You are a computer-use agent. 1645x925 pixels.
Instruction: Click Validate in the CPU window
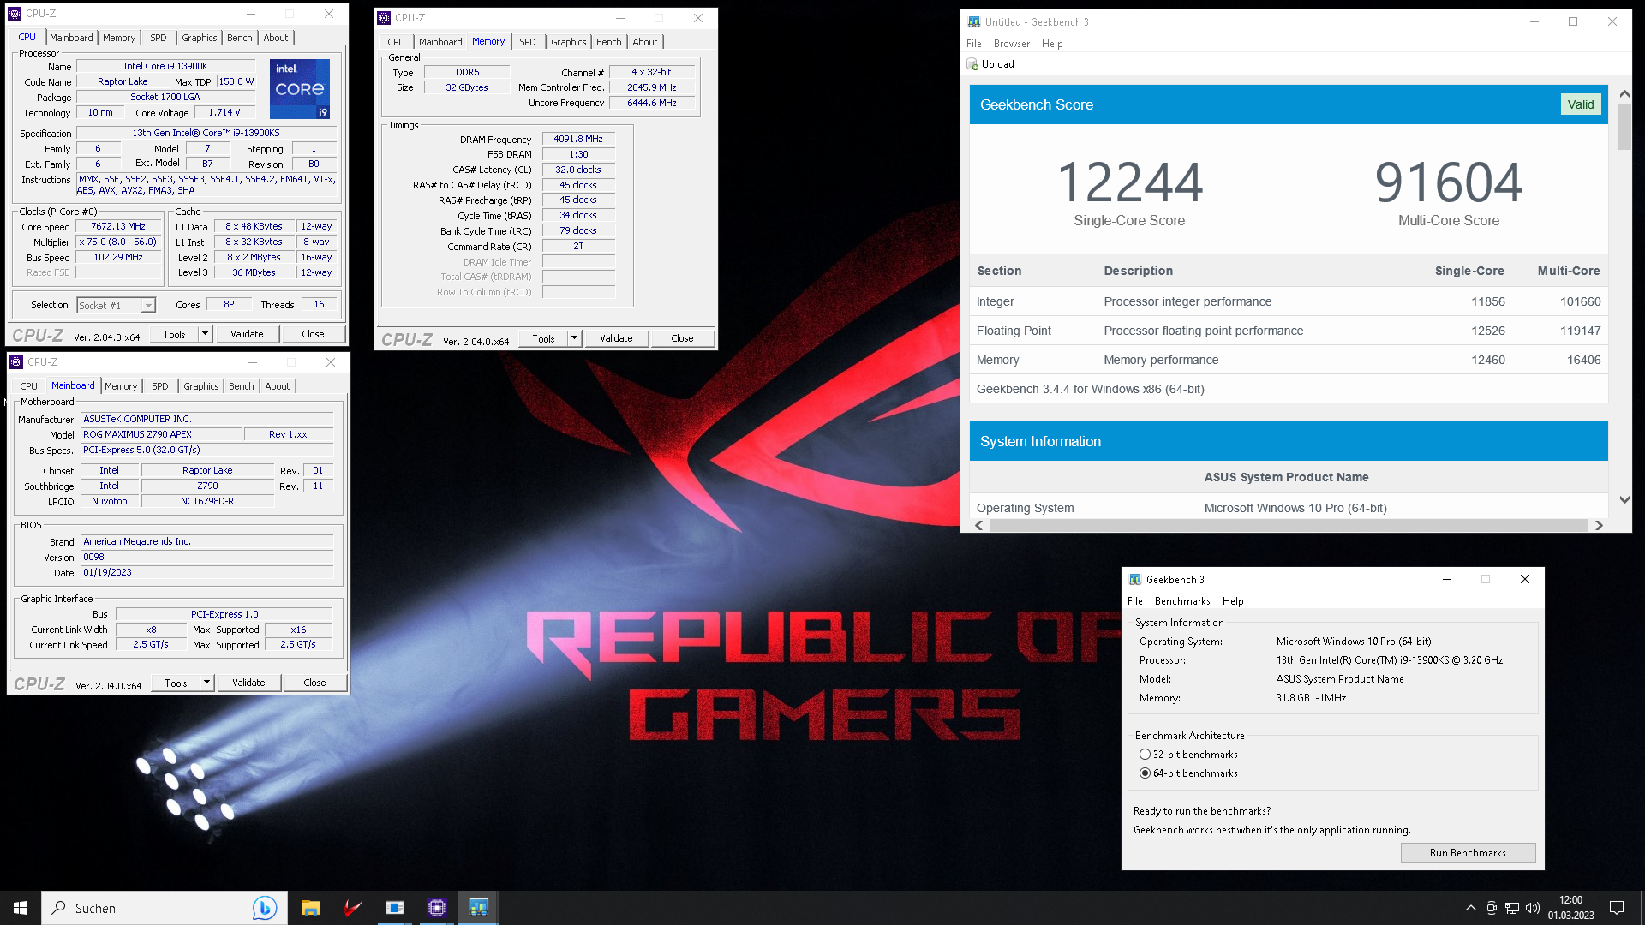(x=247, y=334)
